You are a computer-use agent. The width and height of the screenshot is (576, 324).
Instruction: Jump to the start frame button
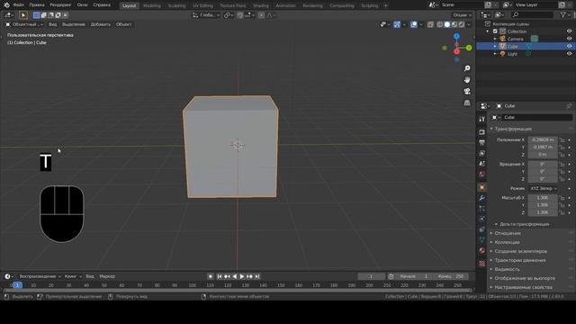pyautogui.click(x=220, y=276)
